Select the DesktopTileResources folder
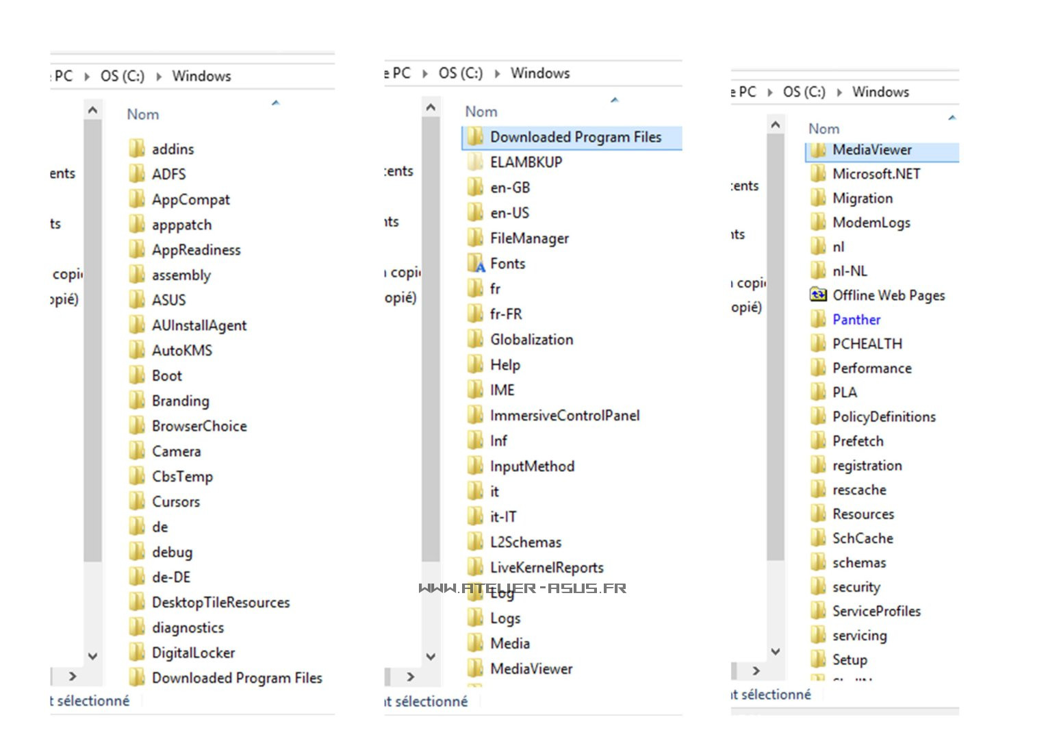Image resolution: width=1046 pixels, height=739 pixels. tap(220, 603)
